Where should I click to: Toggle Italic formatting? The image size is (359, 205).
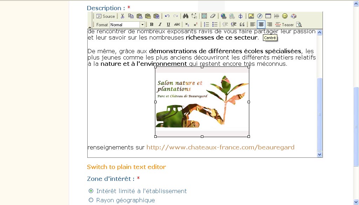tap(160, 25)
